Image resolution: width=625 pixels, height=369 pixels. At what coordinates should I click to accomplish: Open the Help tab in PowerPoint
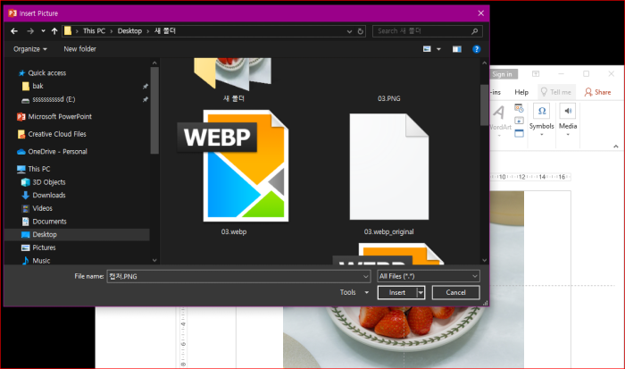coord(521,92)
